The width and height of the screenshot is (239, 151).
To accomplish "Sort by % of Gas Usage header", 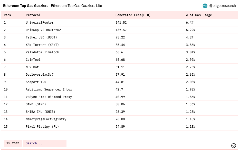I will pos(199,15).
